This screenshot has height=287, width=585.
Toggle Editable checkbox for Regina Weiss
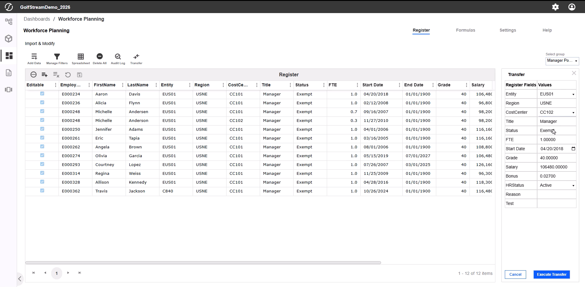coord(42,173)
